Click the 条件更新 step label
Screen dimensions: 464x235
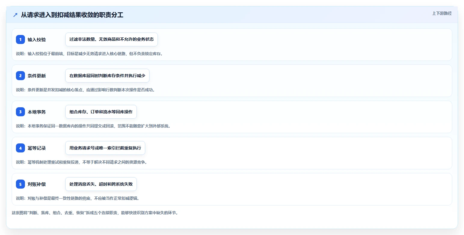tap(37, 76)
